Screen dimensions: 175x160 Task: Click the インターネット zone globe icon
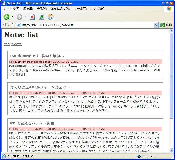click(x=139, y=156)
